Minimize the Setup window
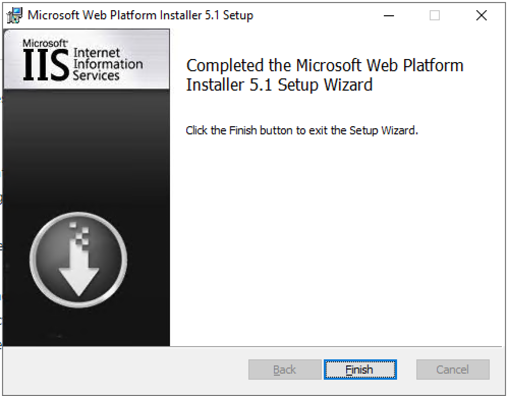 coord(389,16)
